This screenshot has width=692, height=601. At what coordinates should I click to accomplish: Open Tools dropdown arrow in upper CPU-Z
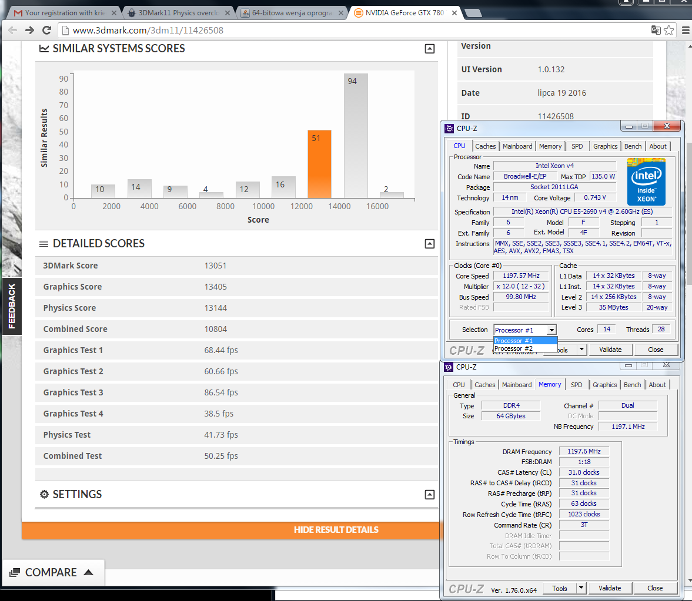click(x=581, y=350)
